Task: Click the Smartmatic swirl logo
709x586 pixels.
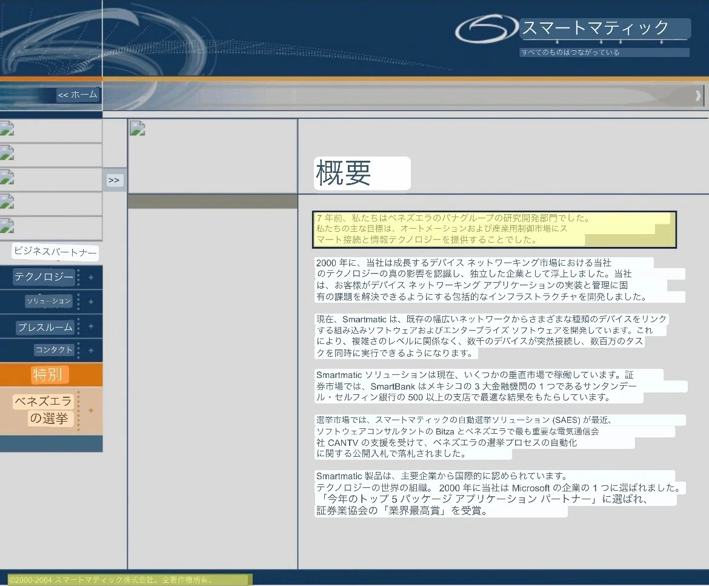Action: coord(486,29)
